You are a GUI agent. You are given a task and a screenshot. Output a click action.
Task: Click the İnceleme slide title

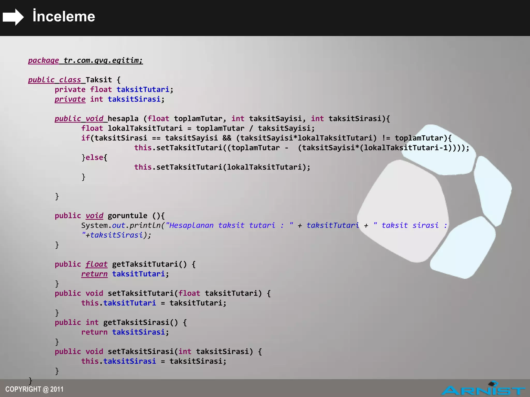click(64, 17)
